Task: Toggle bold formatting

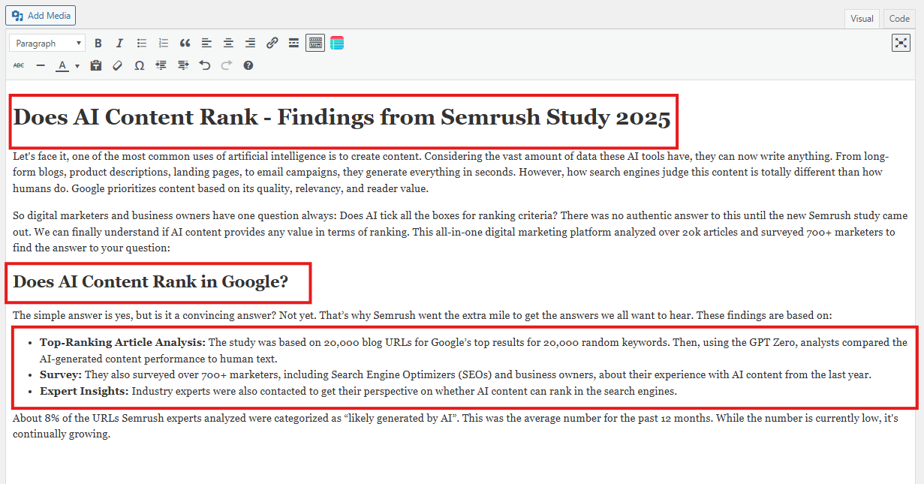Action: (98, 44)
